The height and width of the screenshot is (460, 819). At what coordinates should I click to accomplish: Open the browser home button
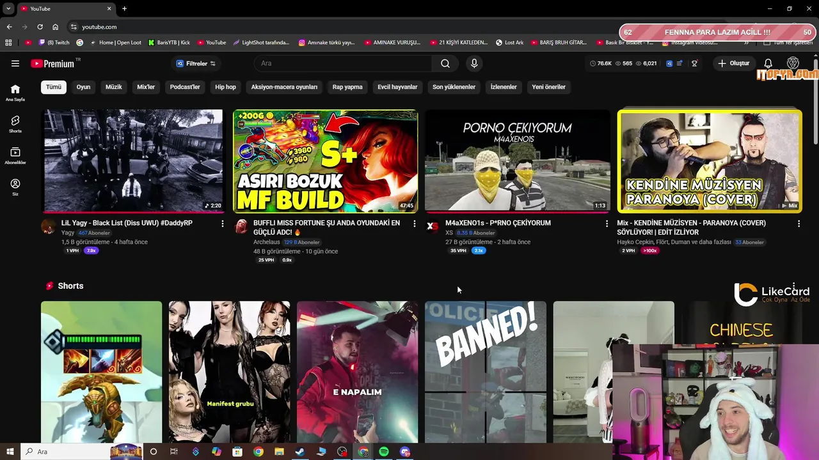coord(55,27)
